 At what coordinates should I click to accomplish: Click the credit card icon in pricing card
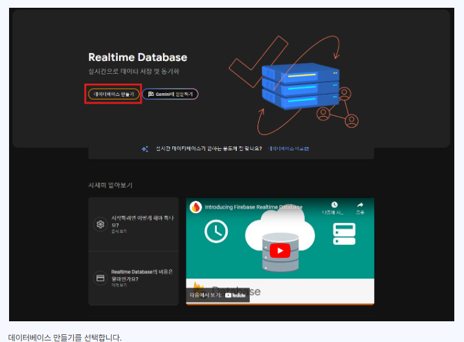[x=100, y=278]
